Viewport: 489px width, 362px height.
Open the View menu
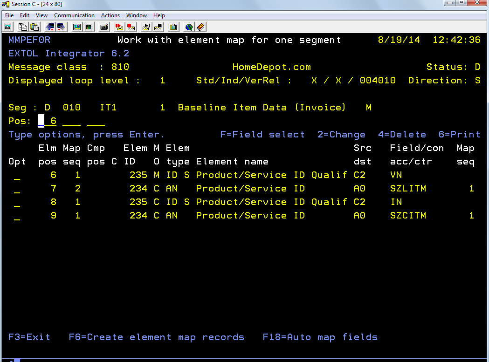point(41,15)
